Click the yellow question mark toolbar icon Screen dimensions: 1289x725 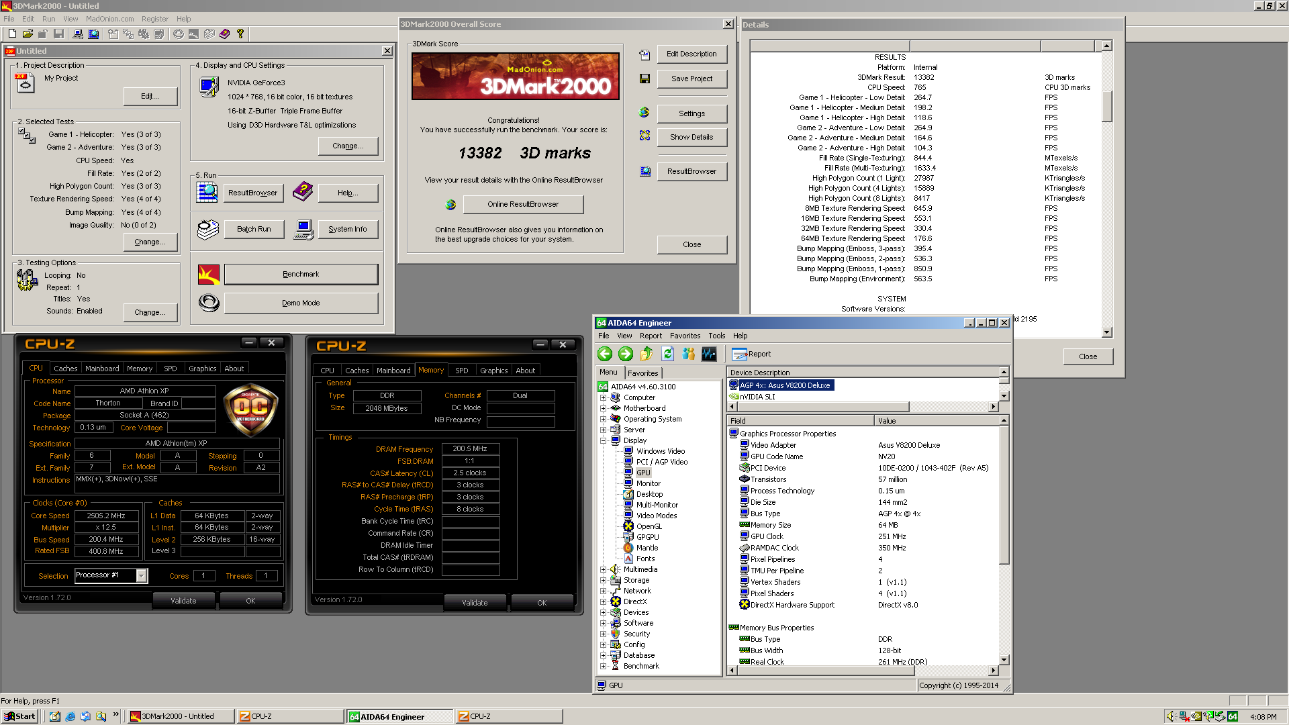pos(240,34)
